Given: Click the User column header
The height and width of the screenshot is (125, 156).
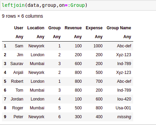Looking at the screenshot, I should tap(19, 28).
